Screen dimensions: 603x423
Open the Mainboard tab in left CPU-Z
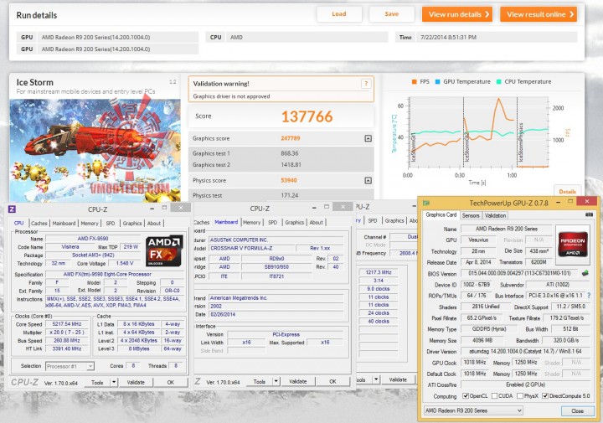pos(64,223)
